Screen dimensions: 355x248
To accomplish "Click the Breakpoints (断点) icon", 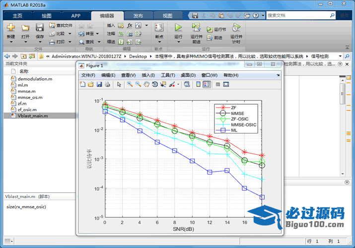I will click(x=159, y=28).
